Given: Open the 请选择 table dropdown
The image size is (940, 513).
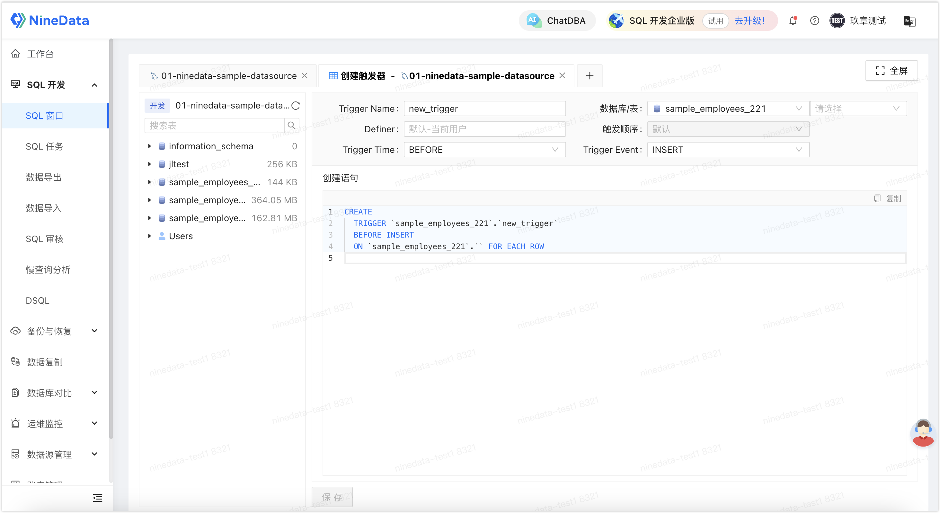Looking at the screenshot, I should [858, 109].
